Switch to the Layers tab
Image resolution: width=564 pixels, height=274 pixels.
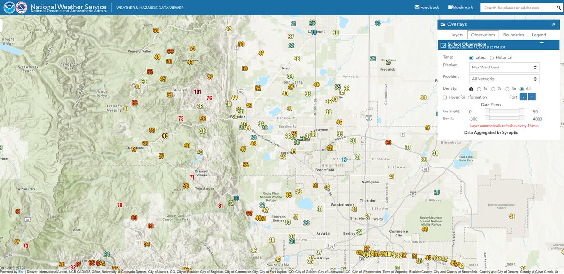tap(457, 35)
